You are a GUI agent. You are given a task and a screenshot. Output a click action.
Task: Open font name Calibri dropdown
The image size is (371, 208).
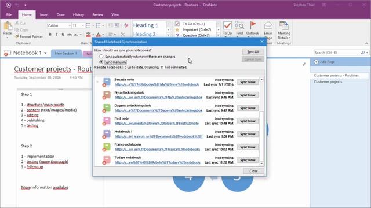click(70, 25)
